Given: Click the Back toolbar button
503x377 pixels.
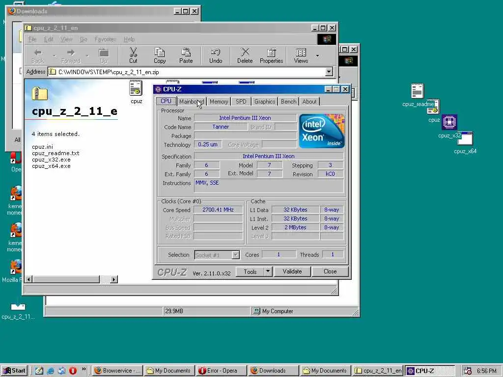Looking at the screenshot, I should (38, 55).
